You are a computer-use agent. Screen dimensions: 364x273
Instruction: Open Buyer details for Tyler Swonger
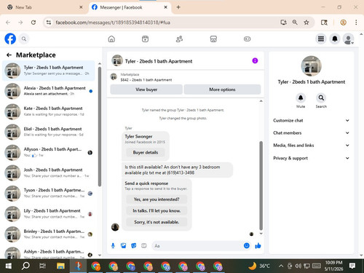(x=146, y=152)
